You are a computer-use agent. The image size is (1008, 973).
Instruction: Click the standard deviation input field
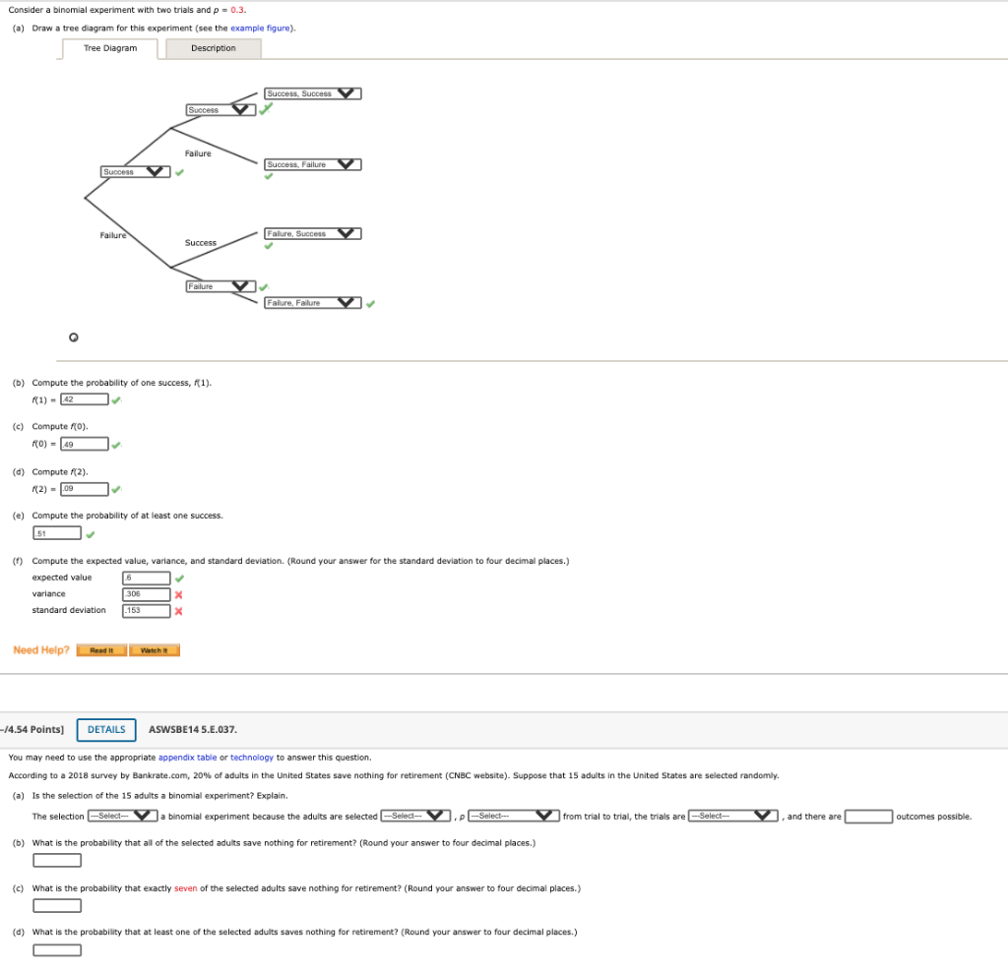[147, 611]
